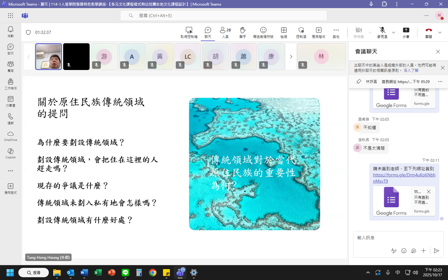Expand the microphone options dropdown arrow

click(x=394, y=32)
